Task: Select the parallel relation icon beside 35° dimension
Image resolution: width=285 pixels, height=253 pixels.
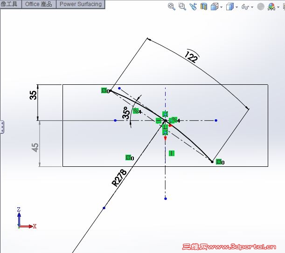Action: click(136, 111)
